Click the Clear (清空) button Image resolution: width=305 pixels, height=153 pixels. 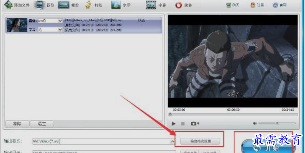pyautogui.click(x=42, y=124)
